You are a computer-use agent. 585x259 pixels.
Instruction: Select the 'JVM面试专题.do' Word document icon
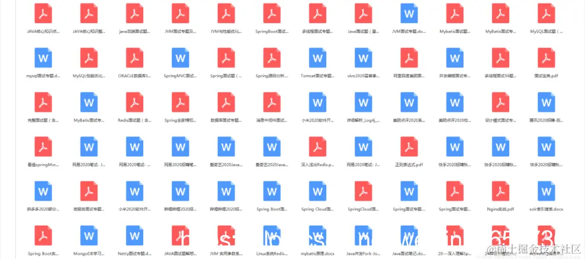409,13
